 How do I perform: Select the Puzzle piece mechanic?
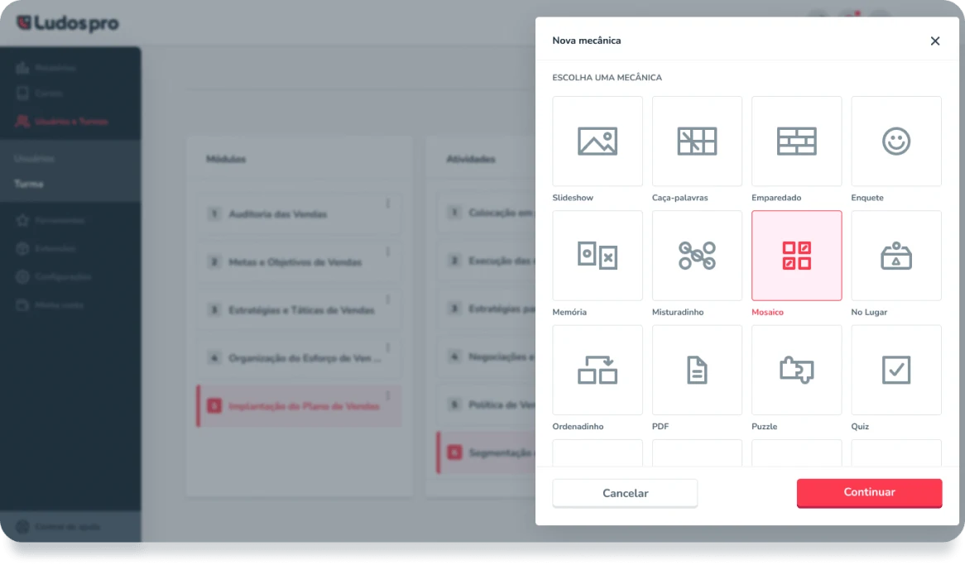click(x=796, y=370)
